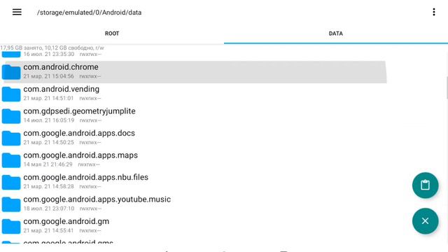The height and width of the screenshot is (252, 448).
Task: Click the com.android.vending folder icon
Action: [11, 94]
